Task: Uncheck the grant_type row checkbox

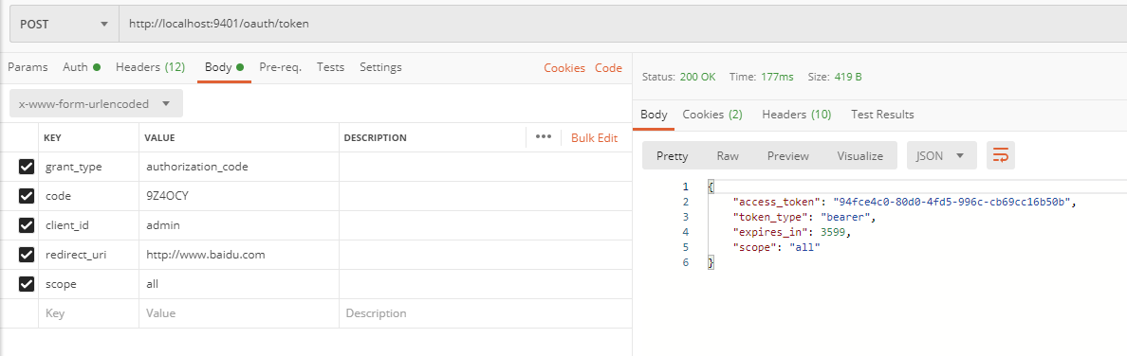Action: tap(27, 168)
